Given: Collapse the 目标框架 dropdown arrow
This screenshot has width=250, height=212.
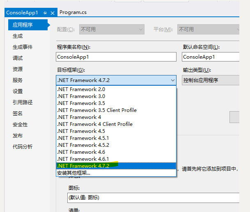Looking at the screenshot, I should tap(173, 80).
